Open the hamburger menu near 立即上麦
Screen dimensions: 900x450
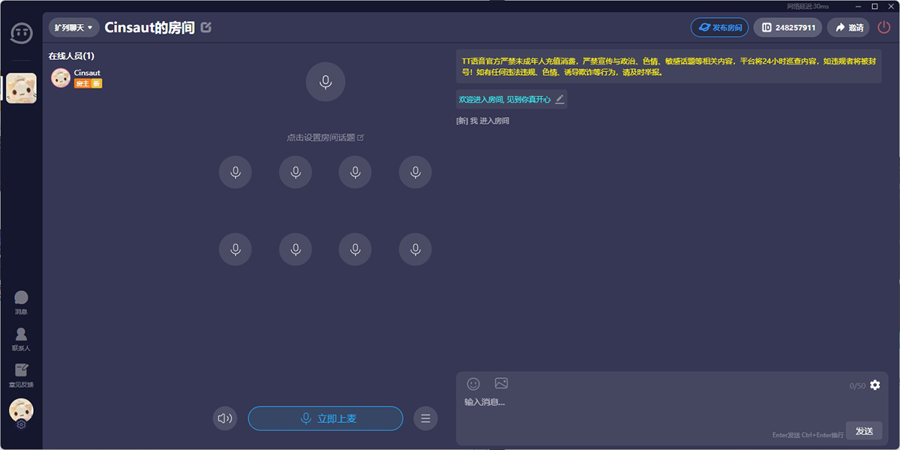[x=425, y=418]
